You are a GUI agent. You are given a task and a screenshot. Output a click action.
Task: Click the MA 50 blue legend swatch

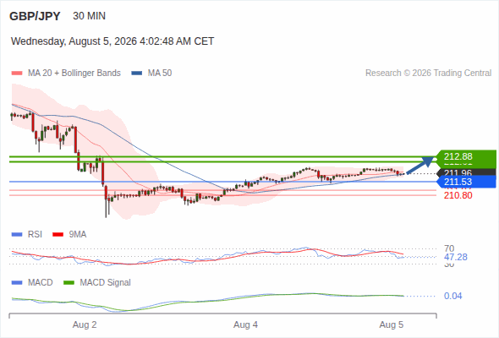(137, 74)
